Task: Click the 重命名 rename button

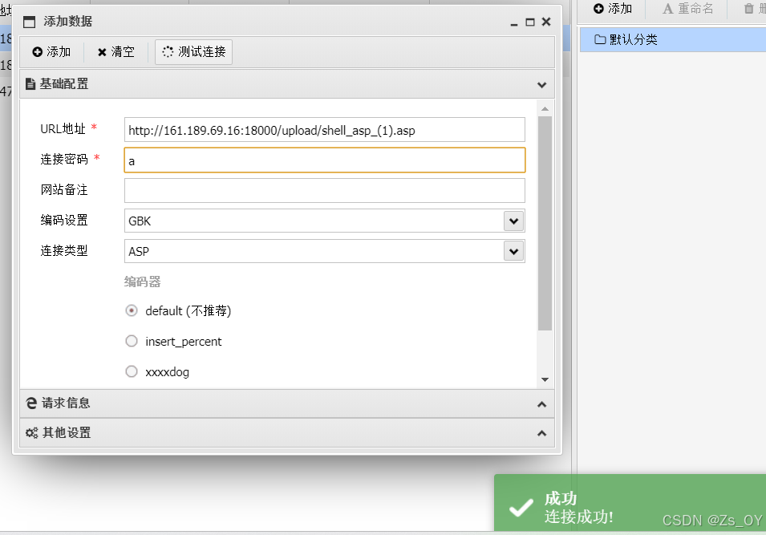Action: (688, 9)
